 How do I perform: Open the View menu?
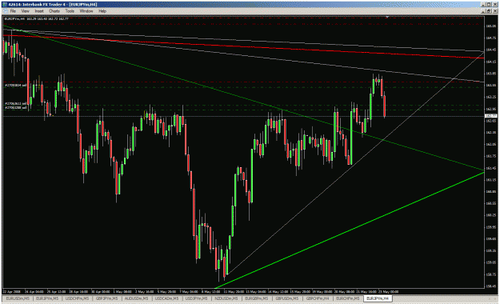25,11
